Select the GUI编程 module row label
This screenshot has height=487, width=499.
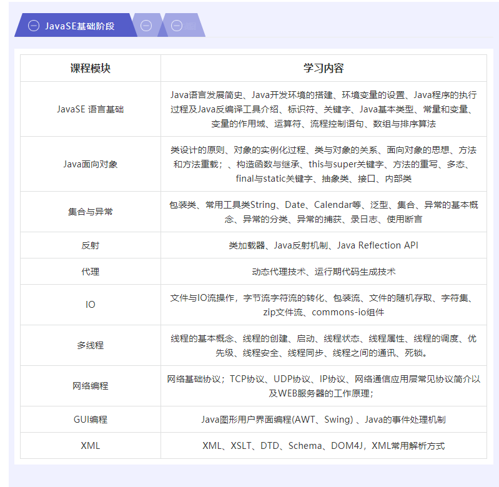pyautogui.click(x=91, y=420)
